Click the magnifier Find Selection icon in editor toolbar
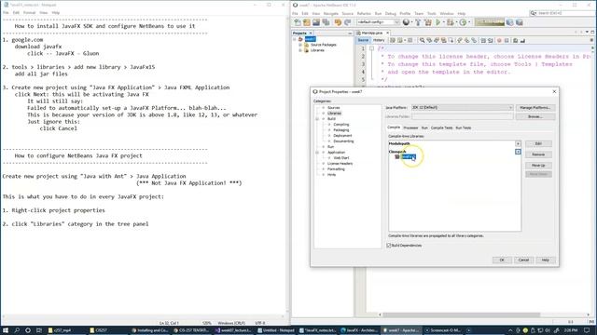Screen dimensions: 597x335 point(423,40)
